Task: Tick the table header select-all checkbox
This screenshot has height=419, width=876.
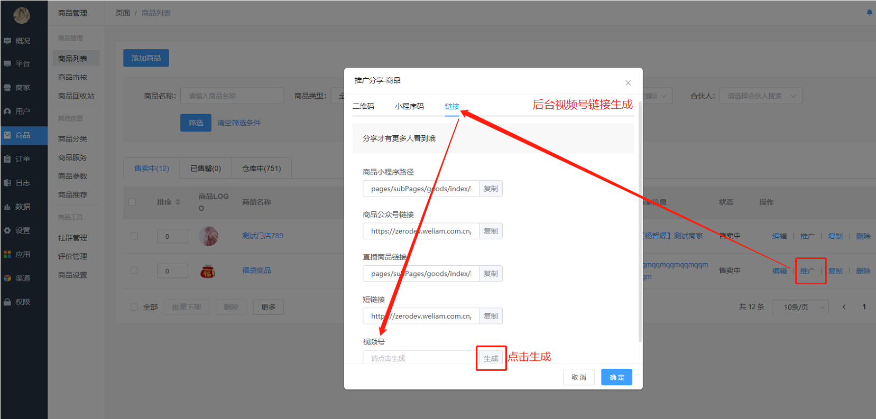Action: 132,202
